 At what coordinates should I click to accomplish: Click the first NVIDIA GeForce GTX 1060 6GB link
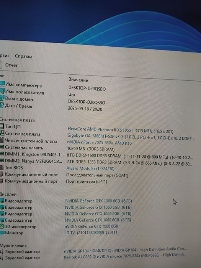pos(99,201)
